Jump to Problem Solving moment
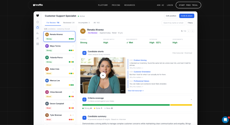Screen dimensions: 230x125 click(x=140, y=60)
